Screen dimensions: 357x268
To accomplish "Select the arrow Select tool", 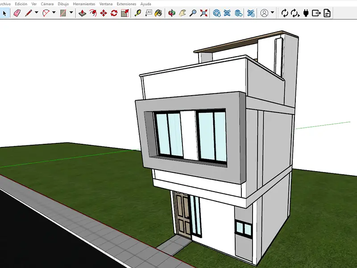I will click(4, 13).
